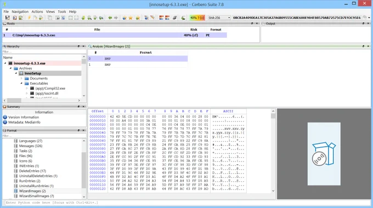This screenshot has width=373, height=208.
Task: Click the magnifier search icon in toolbar
Action: tap(89, 18)
